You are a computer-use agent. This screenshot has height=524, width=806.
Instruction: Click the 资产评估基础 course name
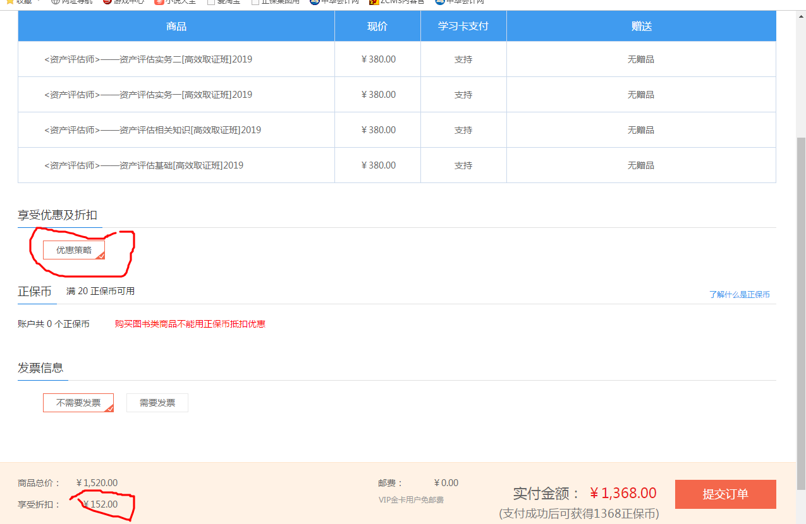[143, 165]
